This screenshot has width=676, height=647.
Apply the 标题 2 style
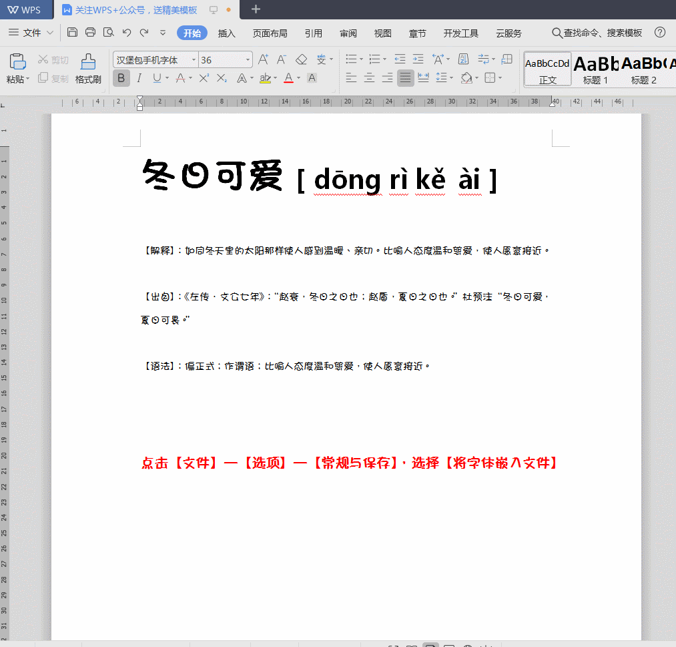click(644, 69)
